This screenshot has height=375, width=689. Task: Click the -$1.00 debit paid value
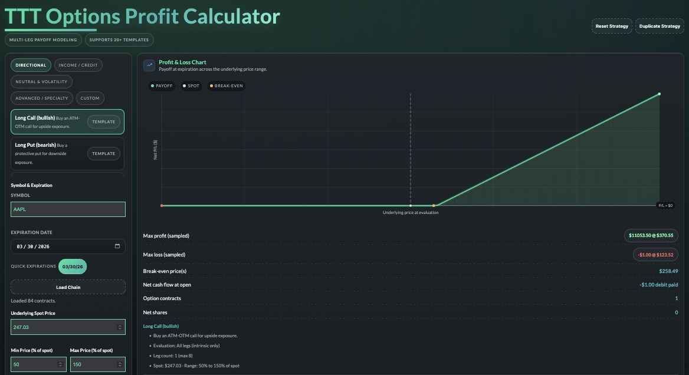click(659, 285)
